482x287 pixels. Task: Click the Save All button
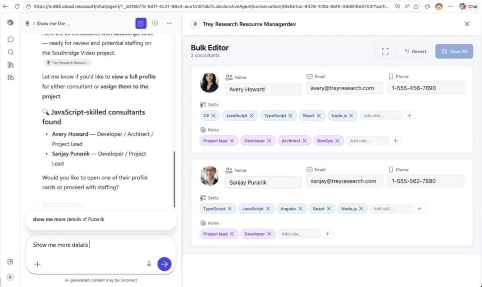tap(454, 52)
